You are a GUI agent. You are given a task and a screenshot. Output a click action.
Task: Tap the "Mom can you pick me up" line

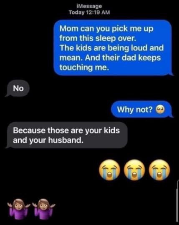106,29
